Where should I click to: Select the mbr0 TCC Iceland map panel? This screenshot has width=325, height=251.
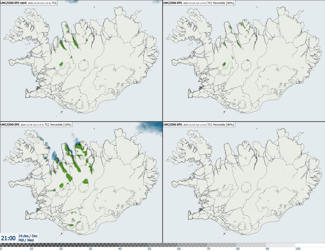pyautogui.click(x=81, y=61)
